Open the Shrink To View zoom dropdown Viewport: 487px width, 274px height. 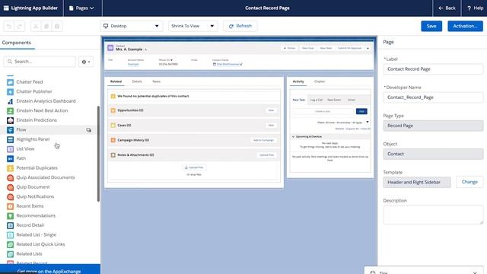coord(193,26)
